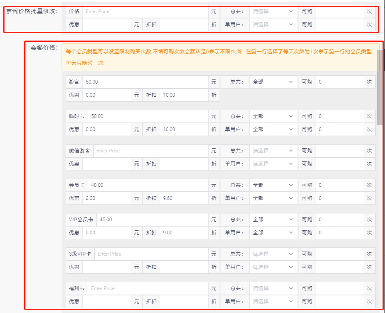
Task: Open 总共 dropdown in 会员卡 row
Action: [x=273, y=185]
